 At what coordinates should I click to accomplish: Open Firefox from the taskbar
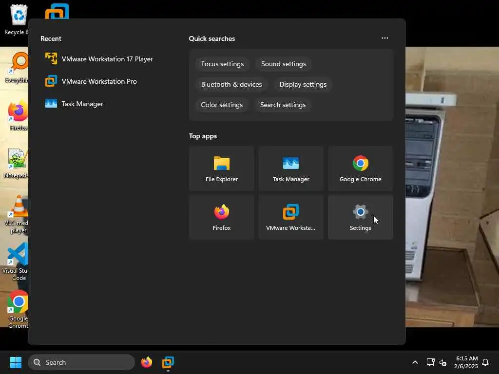click(x=146, y=362)
